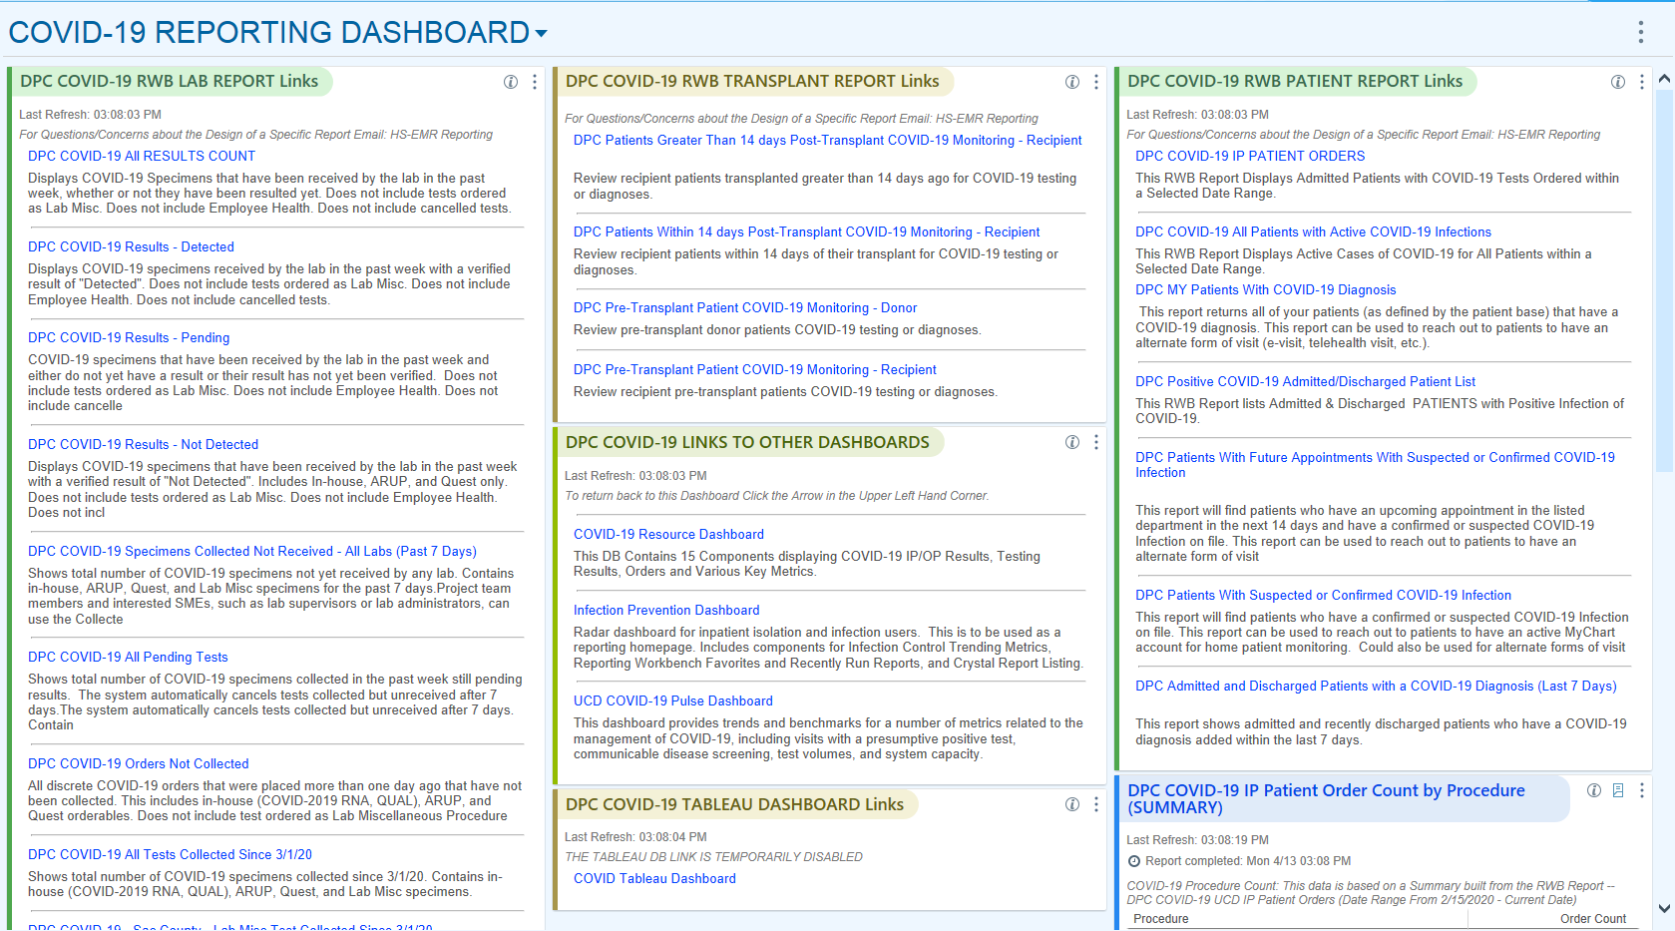Open dashboard-level three-dot menu at top right
This screenshot has height=931, width=1675.
(x=1640, y=32)
